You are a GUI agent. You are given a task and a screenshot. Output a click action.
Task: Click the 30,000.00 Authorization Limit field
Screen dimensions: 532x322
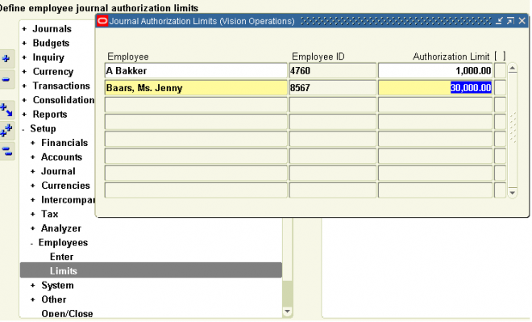(x=435, y=88)
